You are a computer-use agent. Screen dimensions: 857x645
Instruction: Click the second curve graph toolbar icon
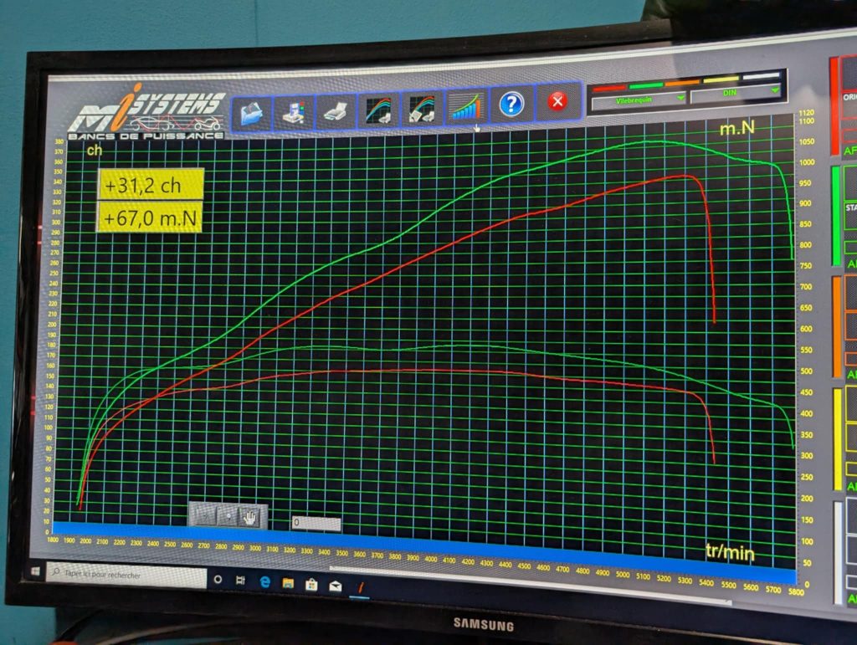point(423,108)
